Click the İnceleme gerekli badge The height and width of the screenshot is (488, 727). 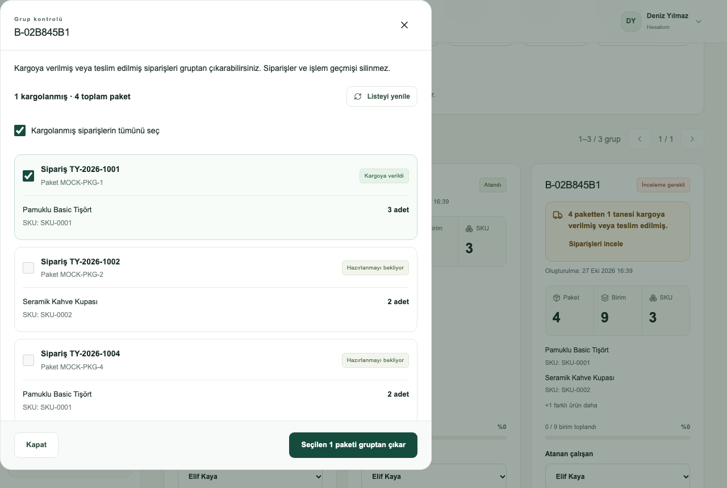pos(663,185)
